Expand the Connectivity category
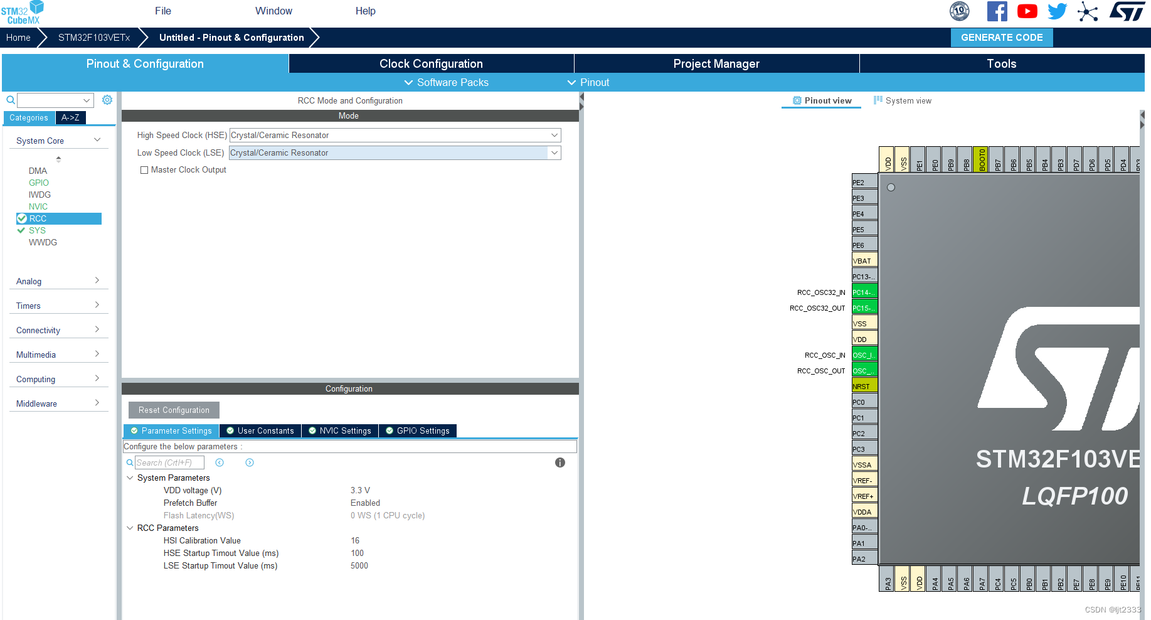 click(97, 329)
